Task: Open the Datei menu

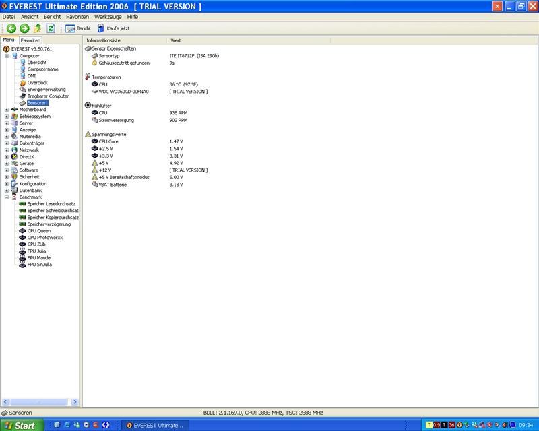Action: click(9, 17)
